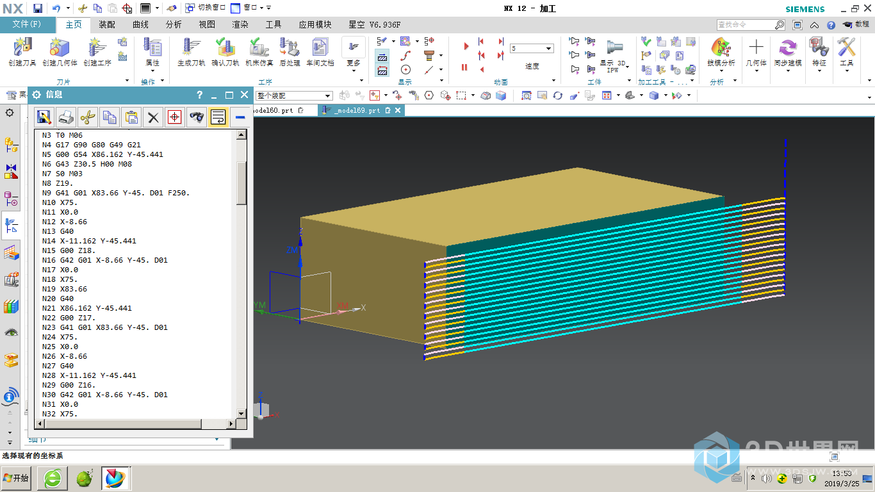Click the copy icon in Information window
This screenshot has width=875, height=492.
point(110,117)
